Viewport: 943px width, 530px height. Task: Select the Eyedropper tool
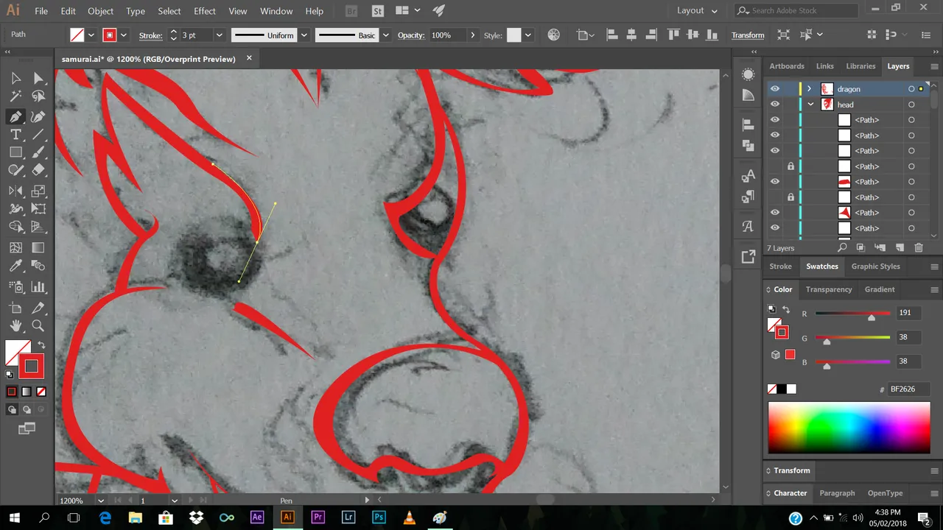pyautogui.click(x=15, y=266)
